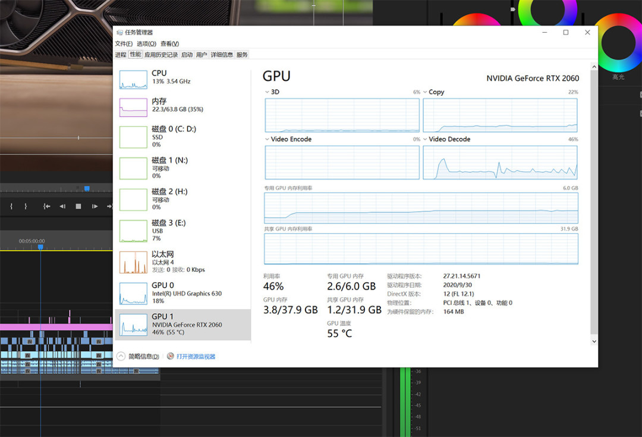Click the left partially visible color wheel

[477, 20]
